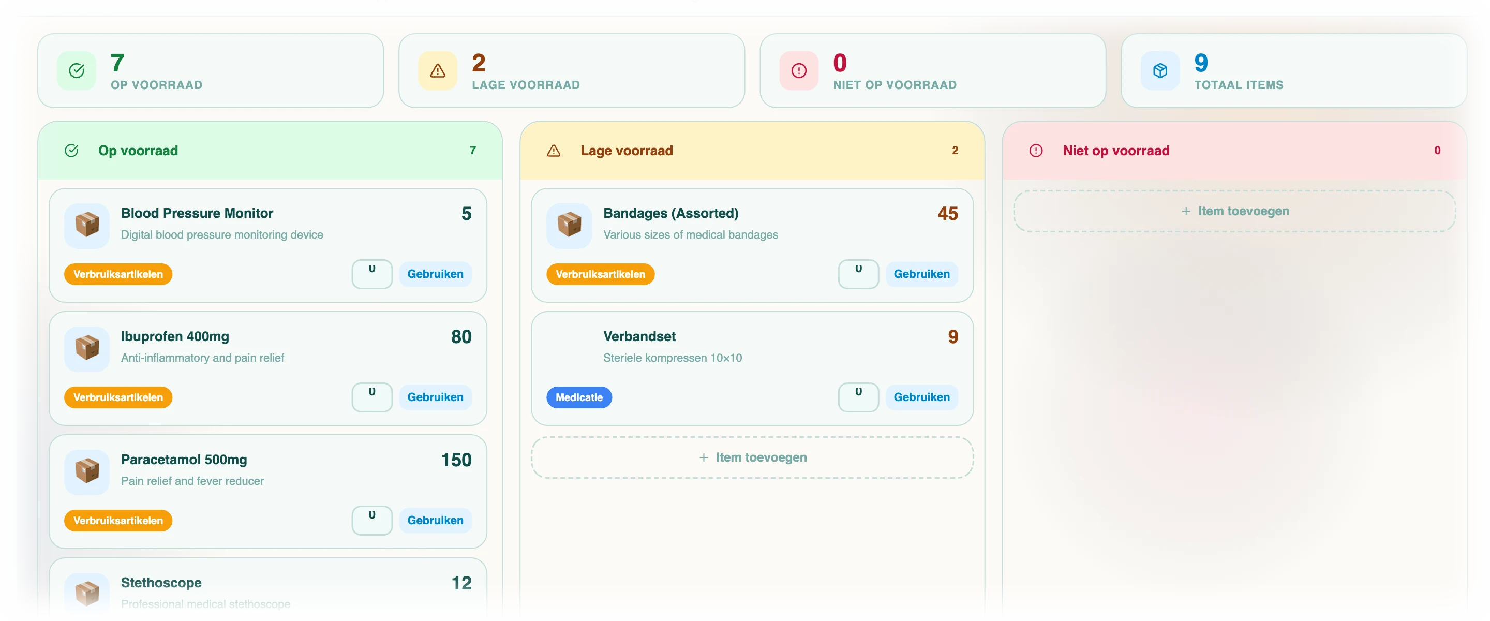Click the "NIET OP VOORRAAD" label in the stat card

click(895, 85)
